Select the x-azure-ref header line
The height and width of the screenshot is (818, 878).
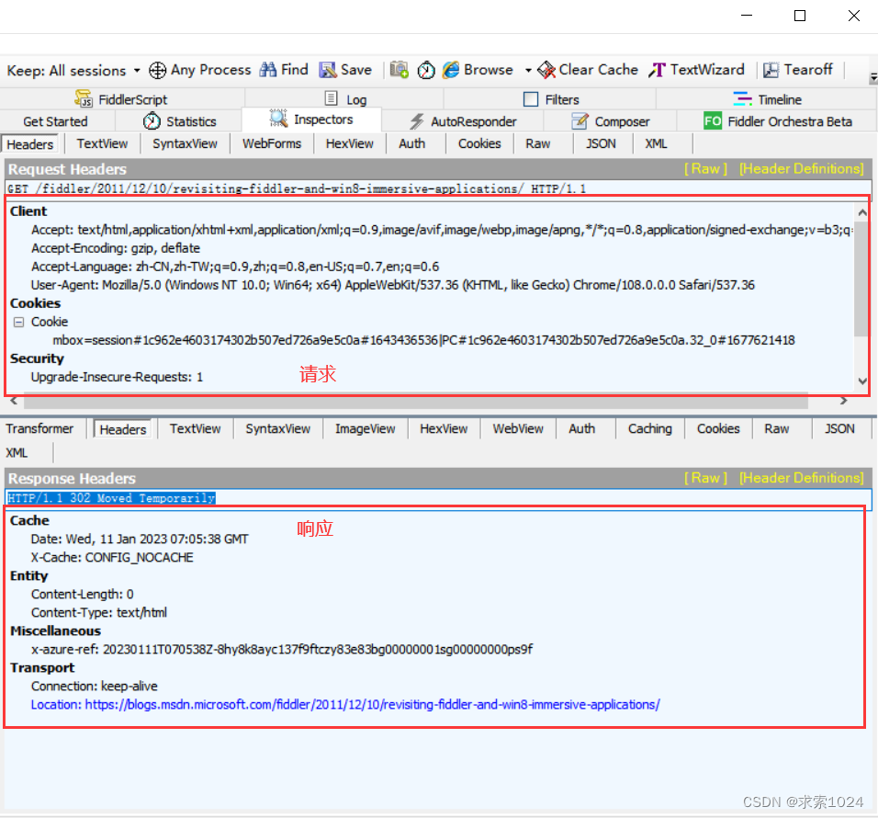point(282,650)
